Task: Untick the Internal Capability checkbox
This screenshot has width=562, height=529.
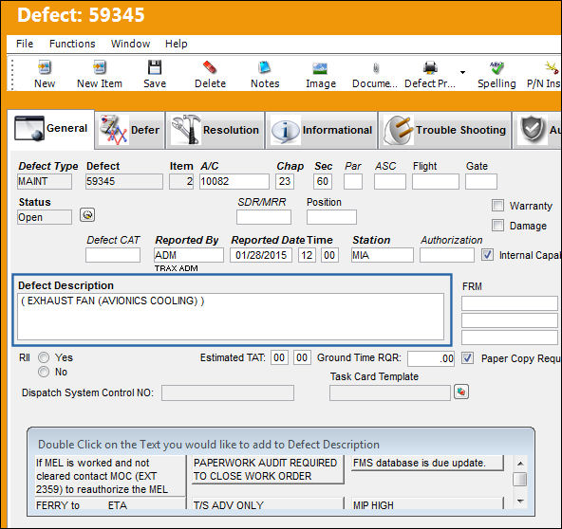Action: (487, 255)
